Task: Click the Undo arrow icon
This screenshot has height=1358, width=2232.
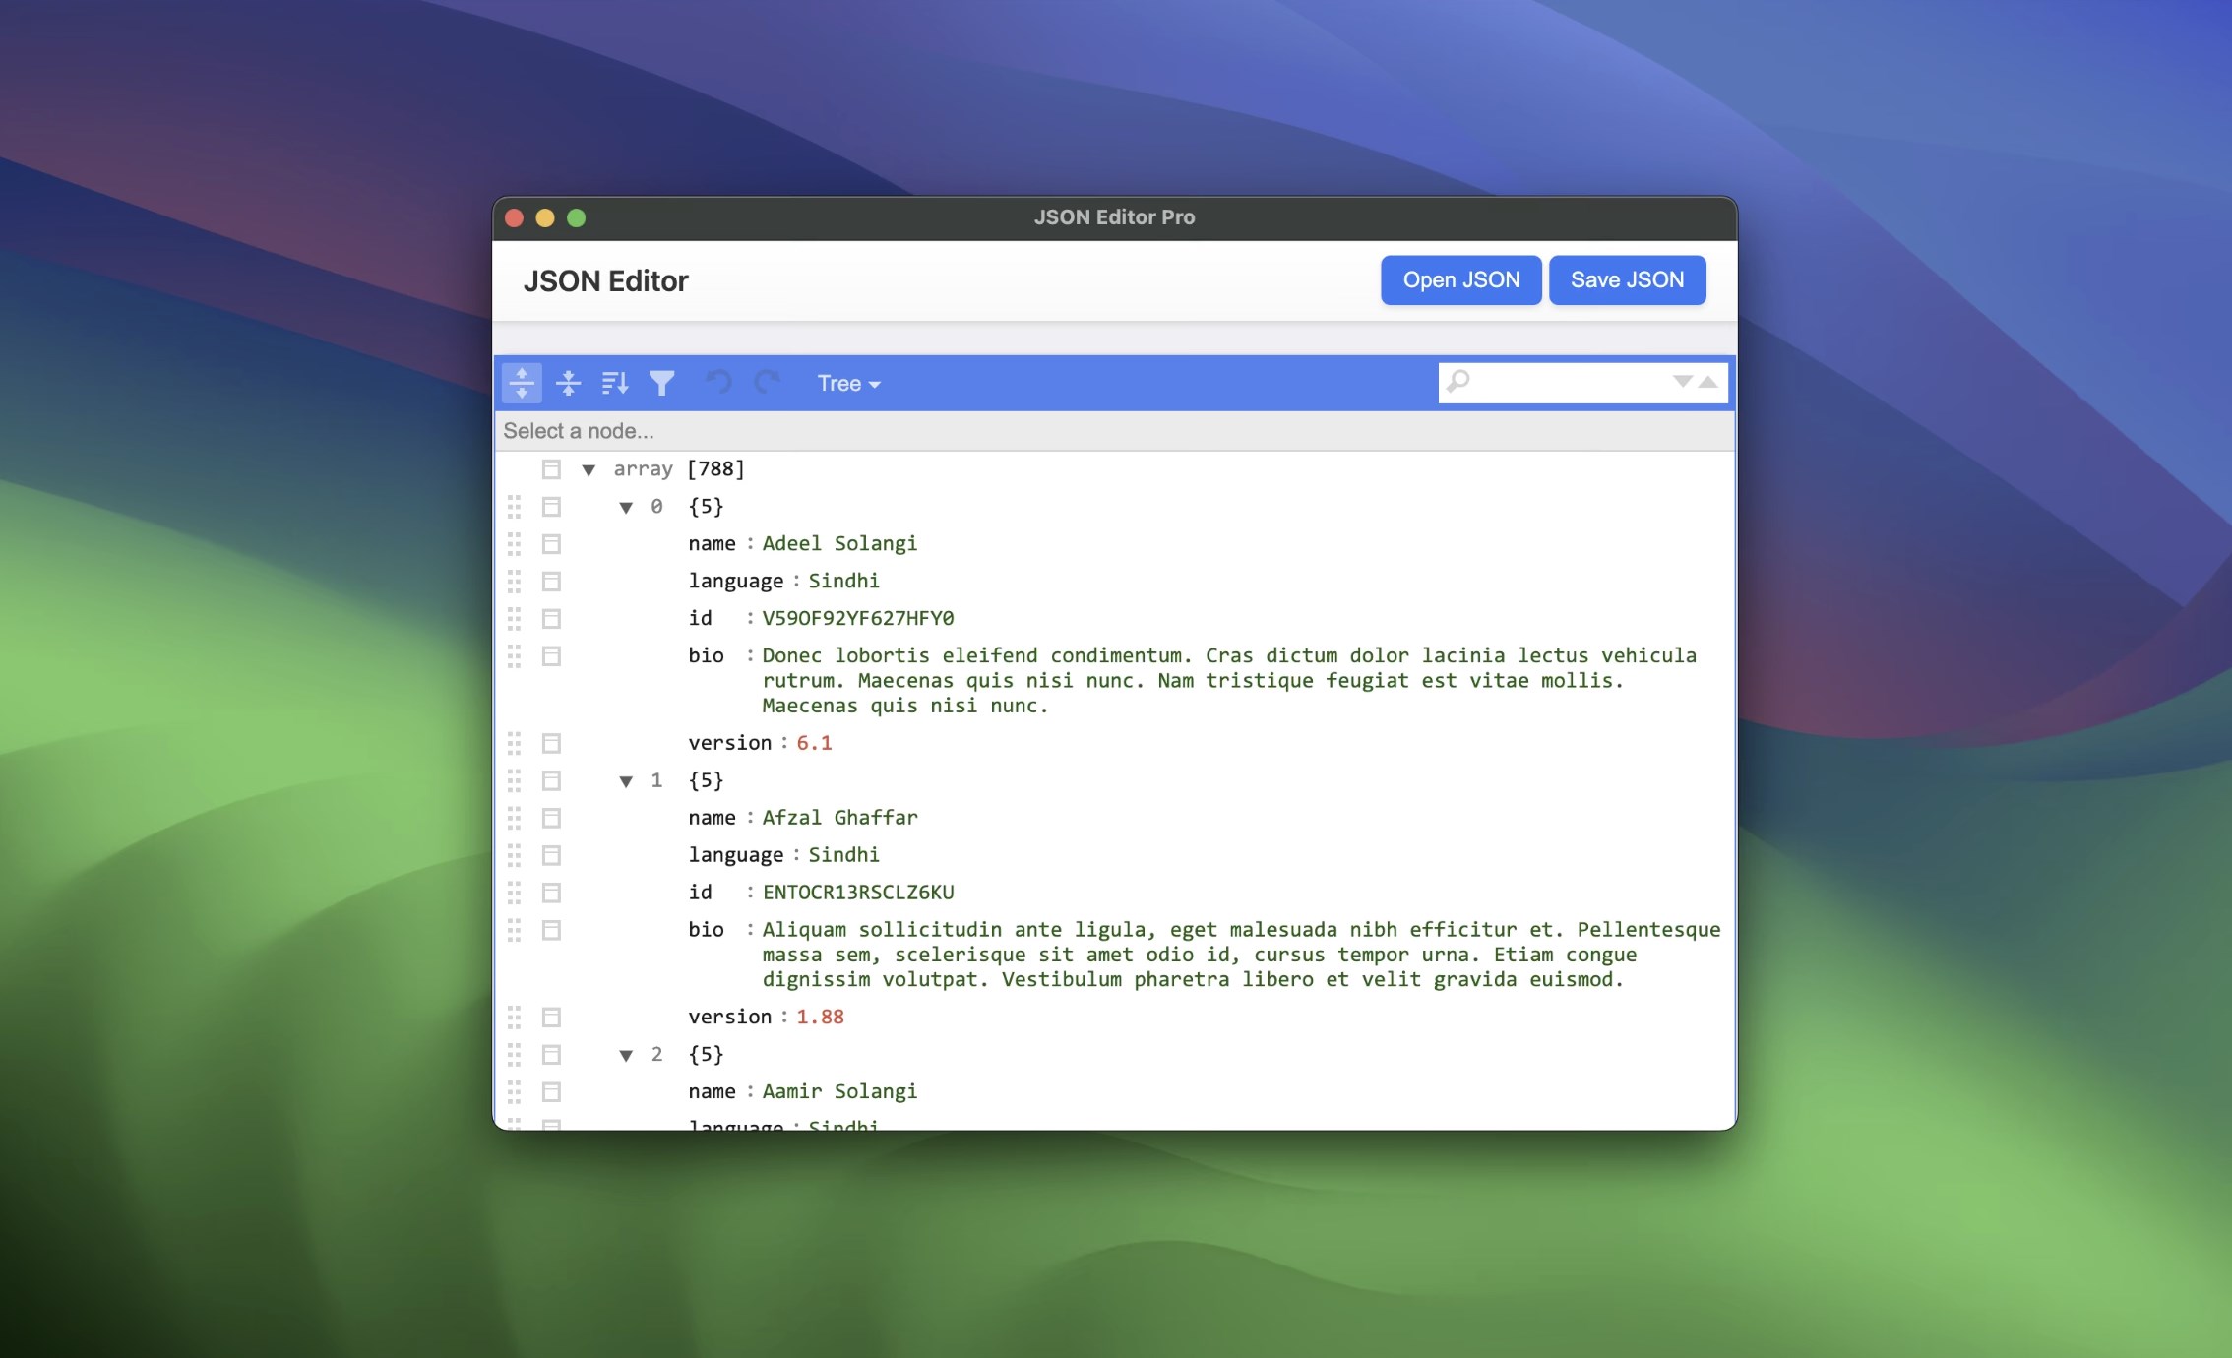Action: point(718,383)
